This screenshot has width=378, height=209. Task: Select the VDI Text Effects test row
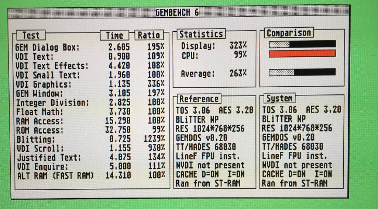pos(90,66)
